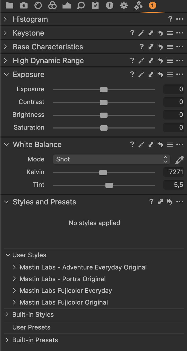Click the Tint value field
The width and height of the screenshot is (187, 351).
[173, 185]
